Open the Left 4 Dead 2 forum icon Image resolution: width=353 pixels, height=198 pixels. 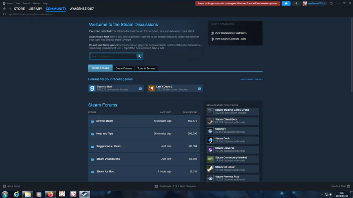pos(151,88)
